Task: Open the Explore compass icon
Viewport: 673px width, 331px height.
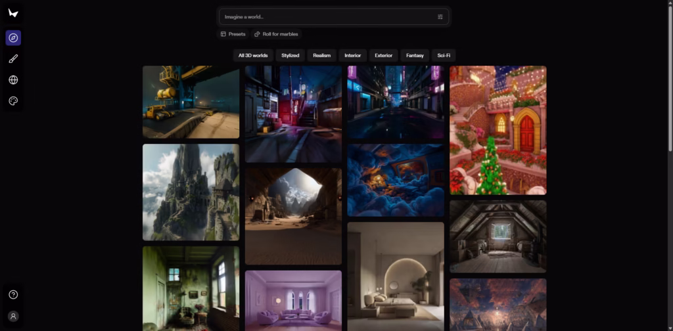Action: (13, 38)
